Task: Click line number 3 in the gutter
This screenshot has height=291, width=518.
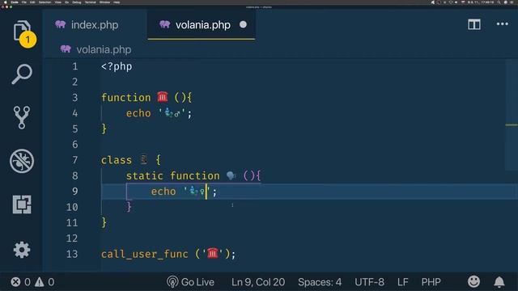Action: click(x=75, y=98)
